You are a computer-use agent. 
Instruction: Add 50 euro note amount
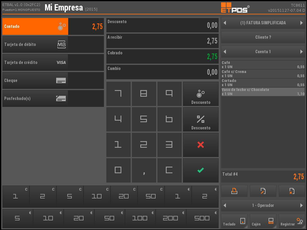[x=110, y=219]
